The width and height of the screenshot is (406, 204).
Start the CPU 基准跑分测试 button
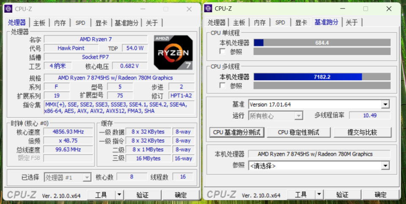point(237,132)
